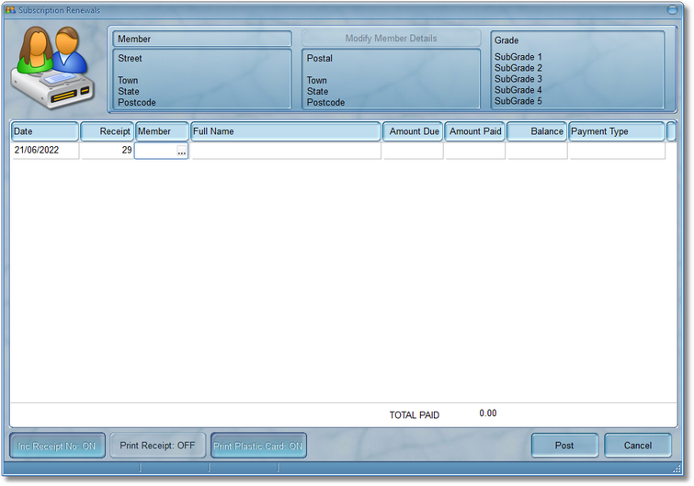The width and height of the screenshot is (694, 486).
Task: Click the Amount Due column header
Action: pos(414,131)
